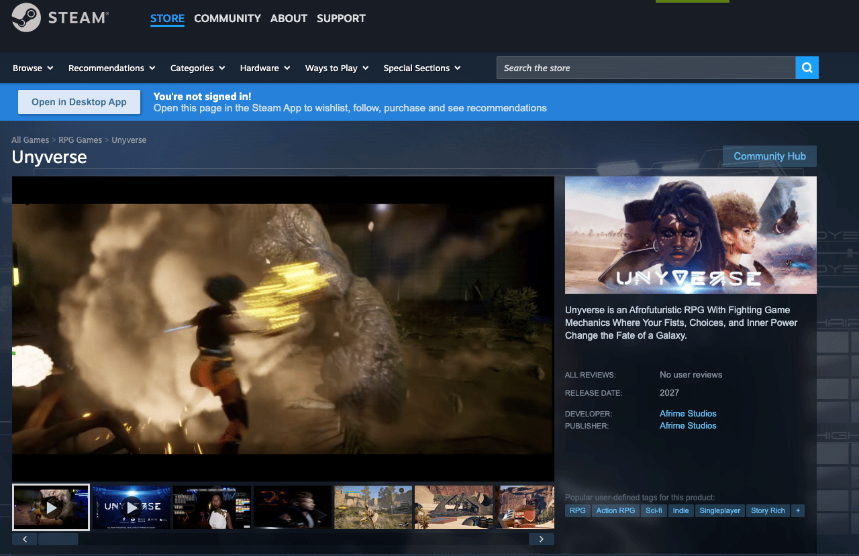This screenshot has height=556, width=859.
Task: Select the Action RPG tag
Action: coord(616,510)
